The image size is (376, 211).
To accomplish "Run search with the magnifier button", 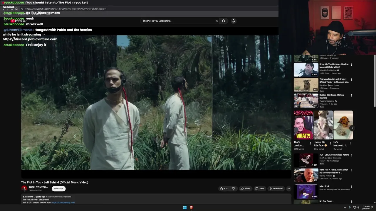I will [224, 21].
